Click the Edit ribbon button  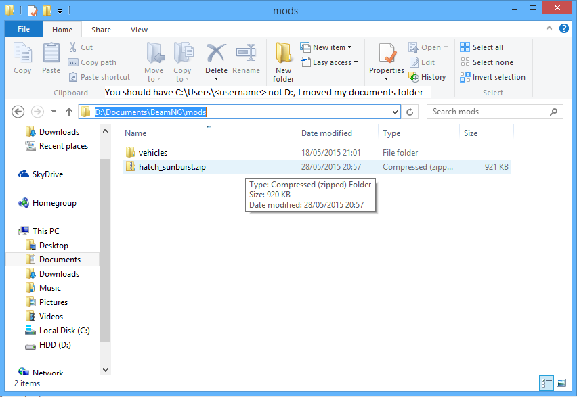pyautogui.click(x=422, y=62)
